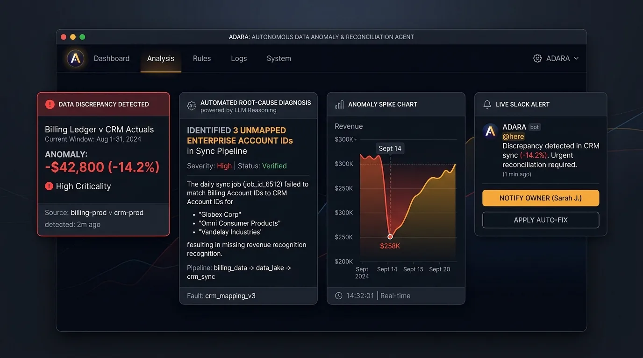Click the $258K low point marker on chart
The height and width of the screenshot is (358, 643).
pyautogui.click(x=390, y=237)
